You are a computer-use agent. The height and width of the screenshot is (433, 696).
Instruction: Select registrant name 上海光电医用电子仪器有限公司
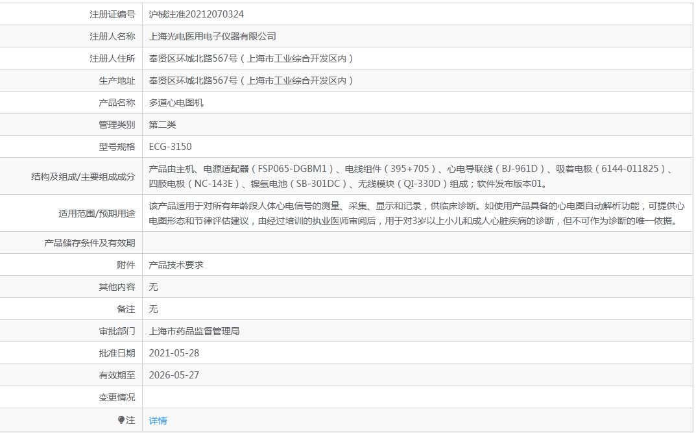point(212,36)
